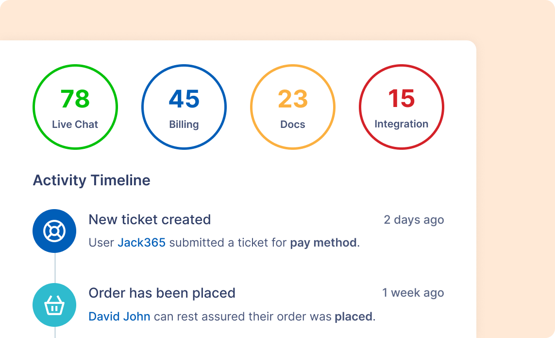Open the orange Docs circle stat
Image resolution: width=555 pixels, height=338 pixels.
[293, 107]
